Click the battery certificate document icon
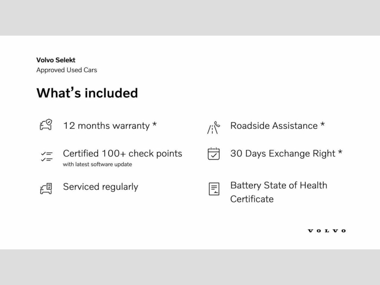Image resolution: width=380 pixels, height=285 pixels. pos(214,189)
